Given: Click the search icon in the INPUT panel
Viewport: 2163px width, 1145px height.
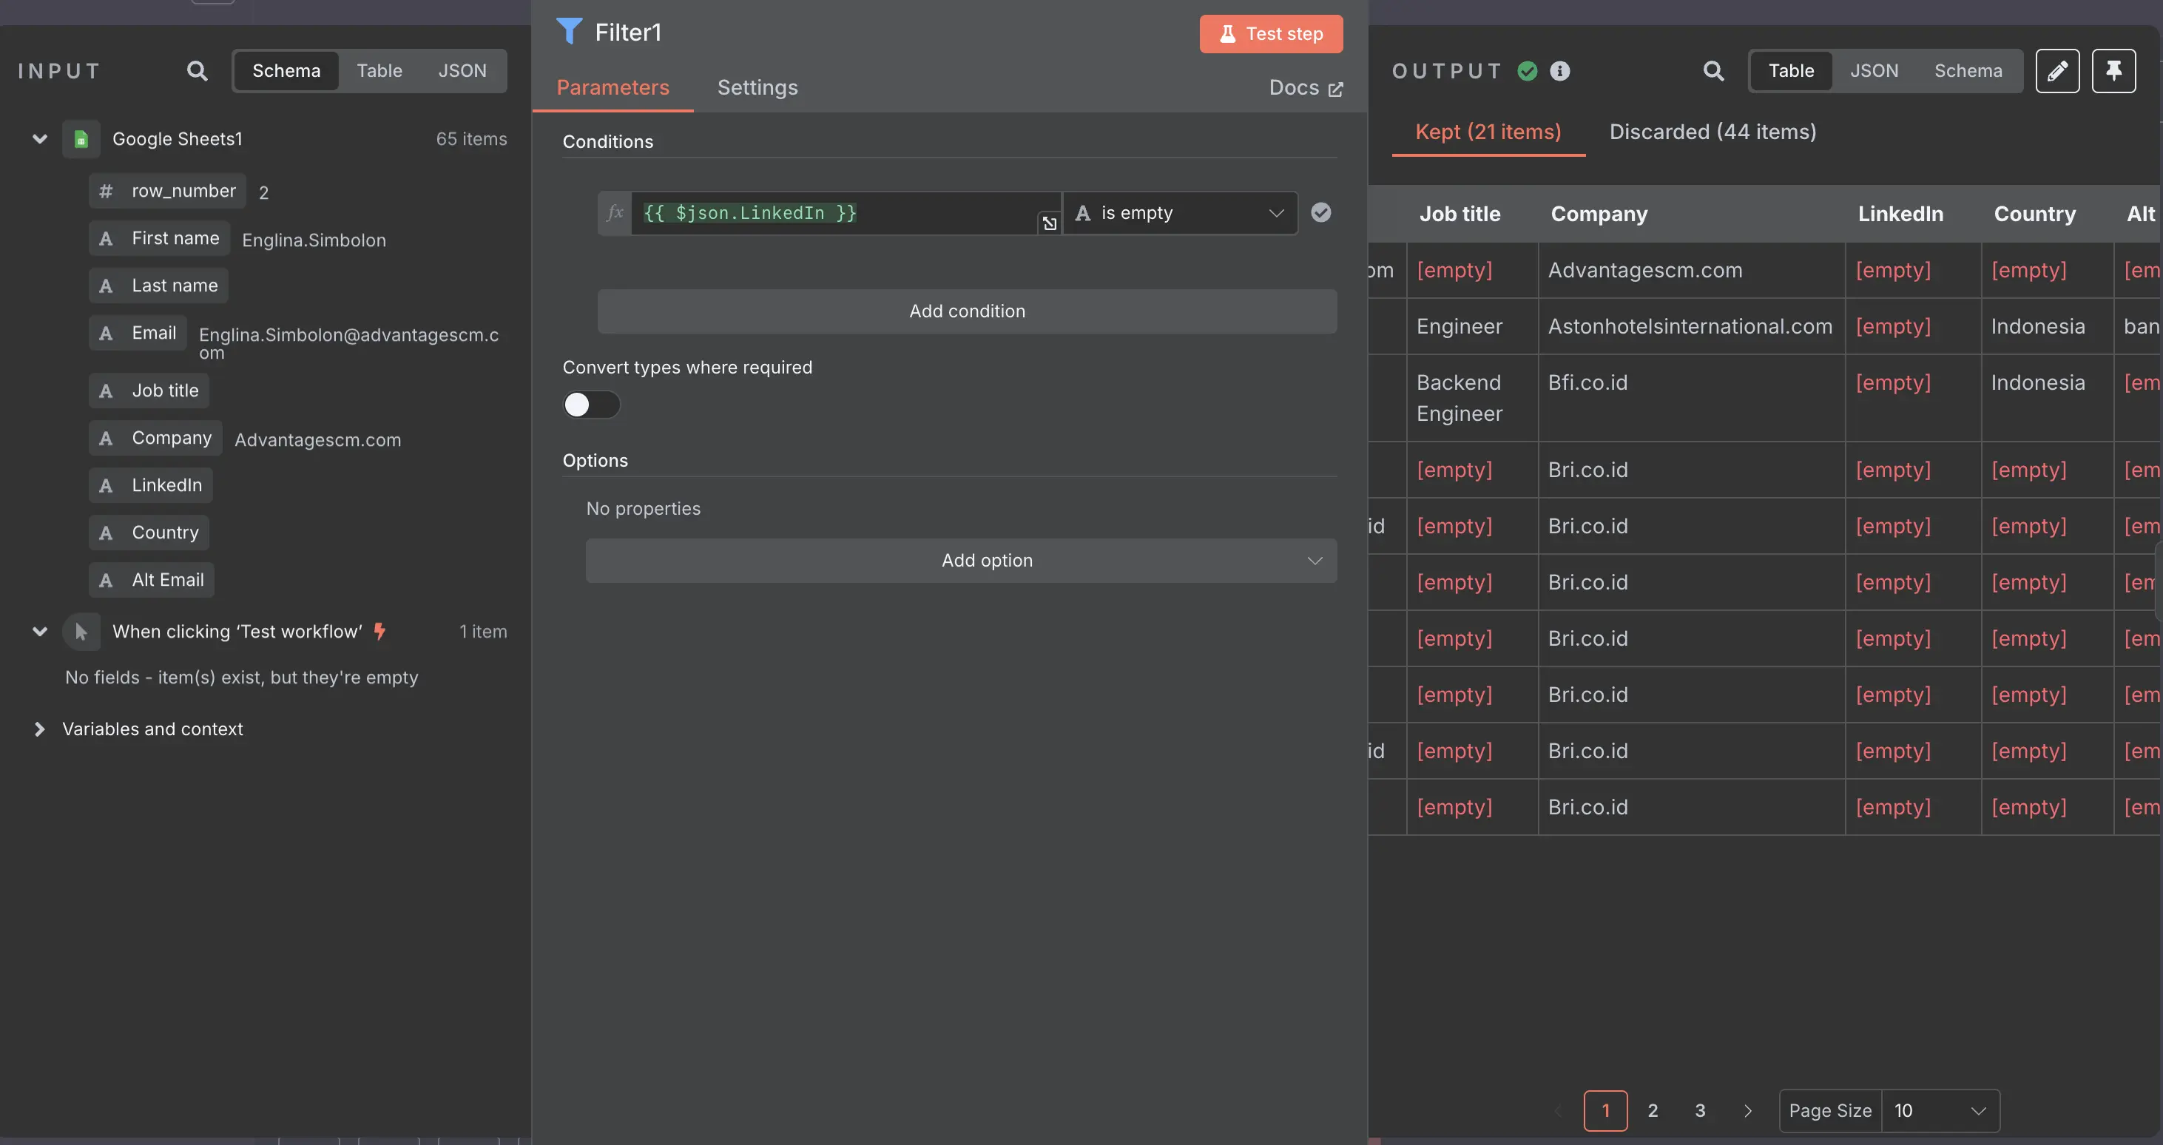Looking at the screenshot, I should pyautogui.click(x=197, y=70).
